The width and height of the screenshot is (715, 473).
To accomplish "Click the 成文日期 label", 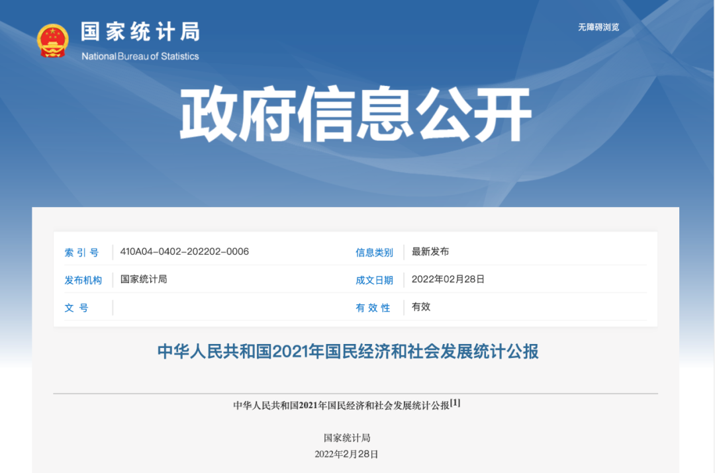I will (374, 280).
